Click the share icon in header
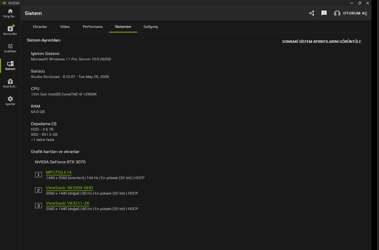 (x=312, y=13)
